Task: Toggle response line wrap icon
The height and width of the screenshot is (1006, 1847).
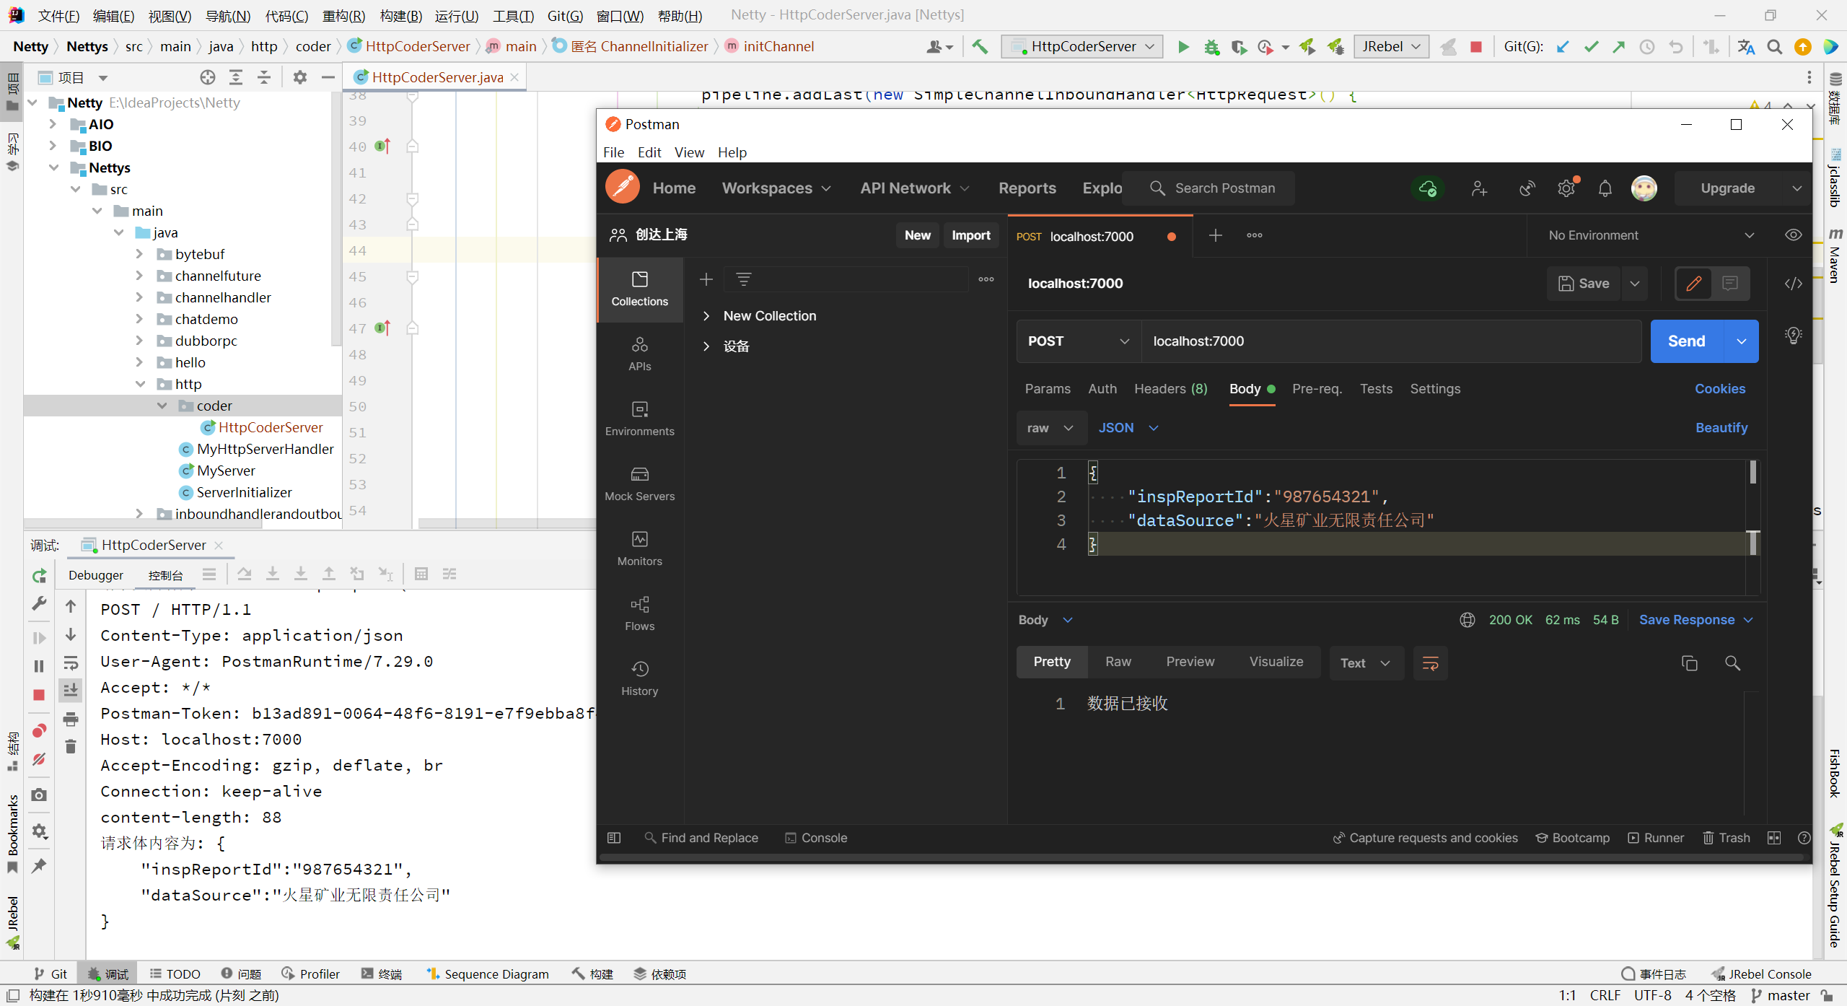Action: [x=1430, y=663]
